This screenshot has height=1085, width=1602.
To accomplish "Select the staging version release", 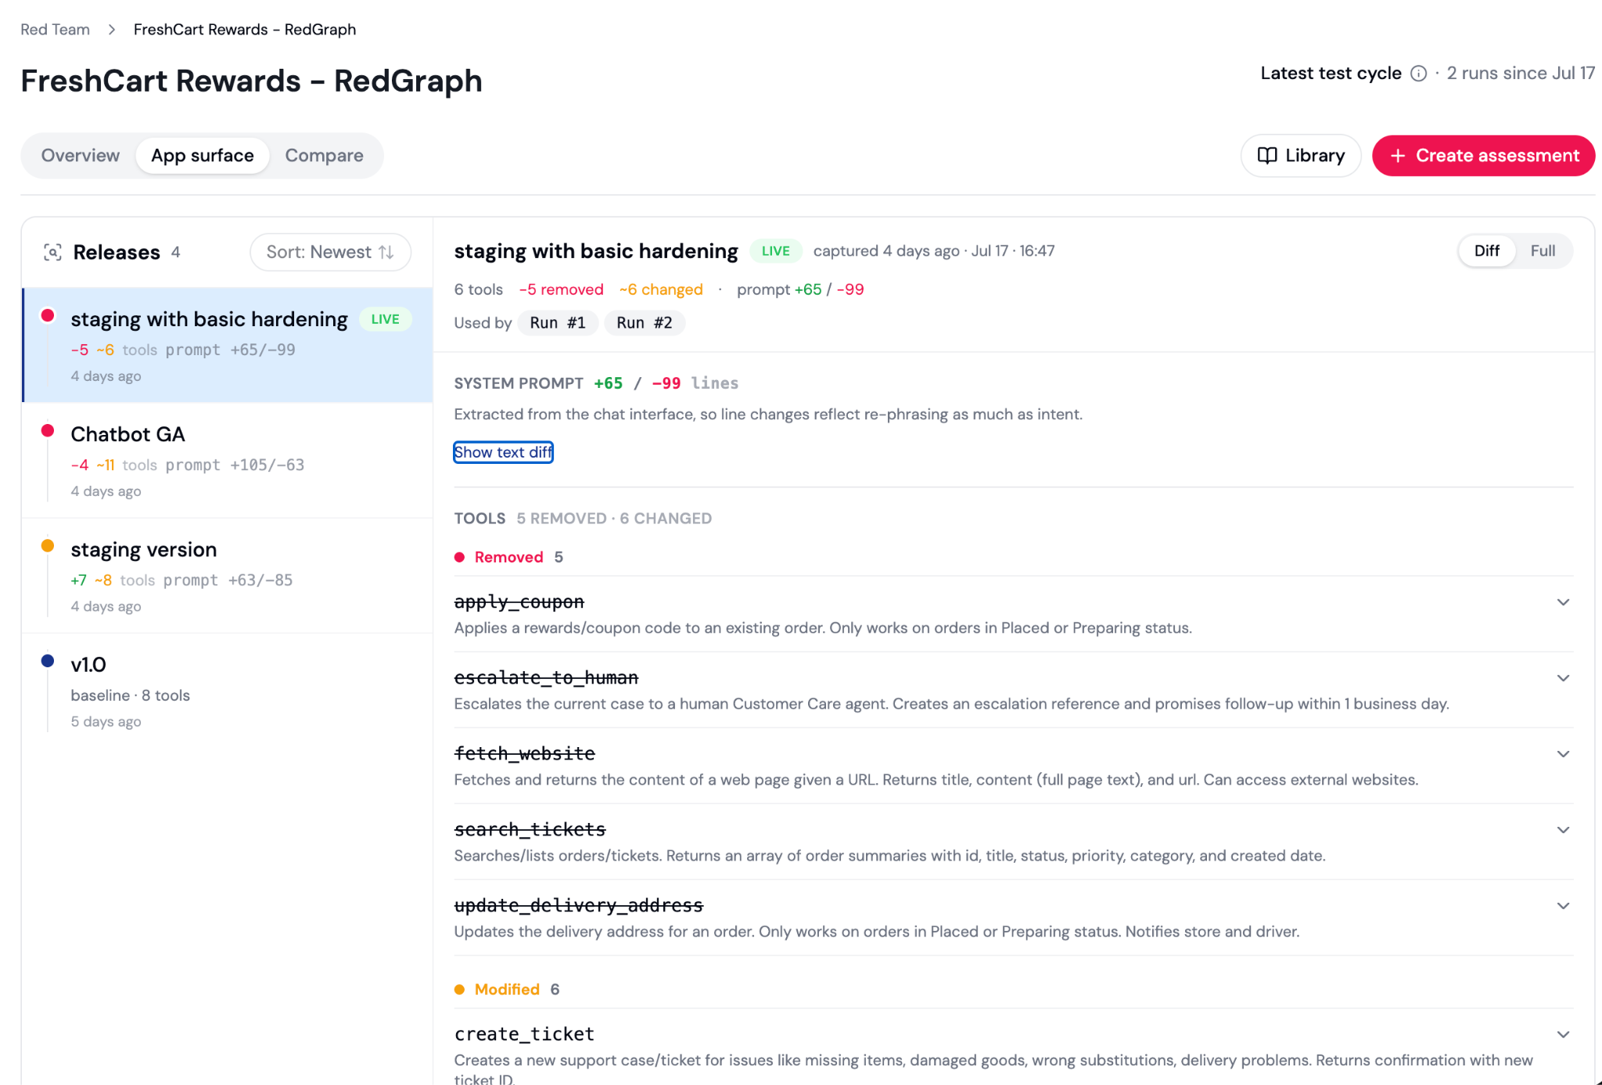I will pos(228,576).
